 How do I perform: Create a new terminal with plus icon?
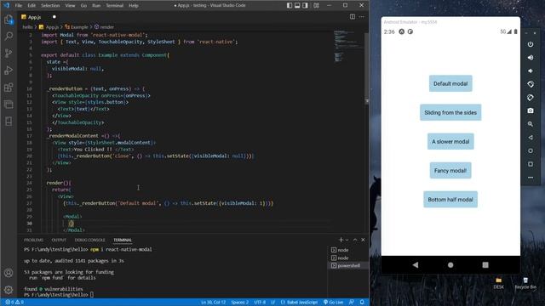[x=341, y=240]
